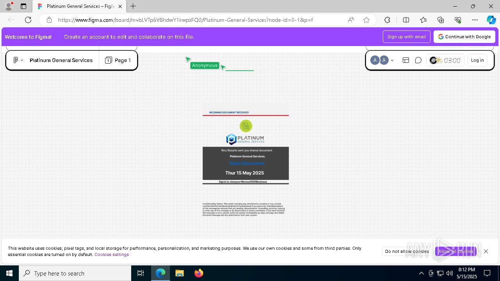Close the Platinum General Services tab
This screenshot has width=500, height=281.
pyautogui.click(x=120, y=6)
